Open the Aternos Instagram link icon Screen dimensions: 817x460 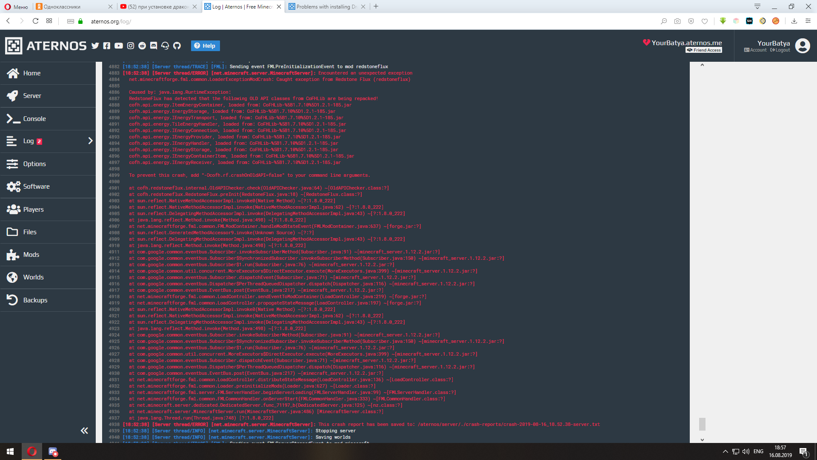(x=131, y=46)
